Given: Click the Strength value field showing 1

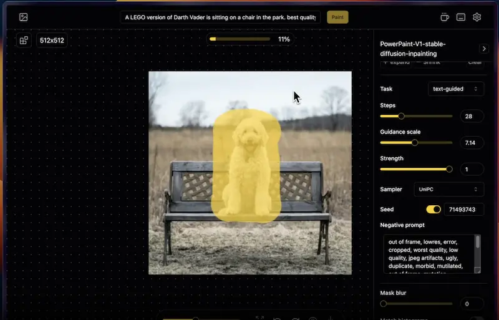Looking at the screenshot, I should point(472,169).
